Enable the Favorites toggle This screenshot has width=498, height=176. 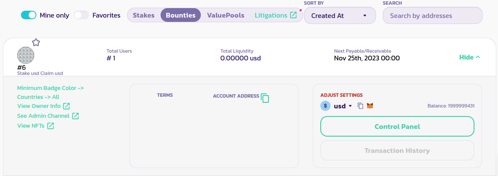81,15
